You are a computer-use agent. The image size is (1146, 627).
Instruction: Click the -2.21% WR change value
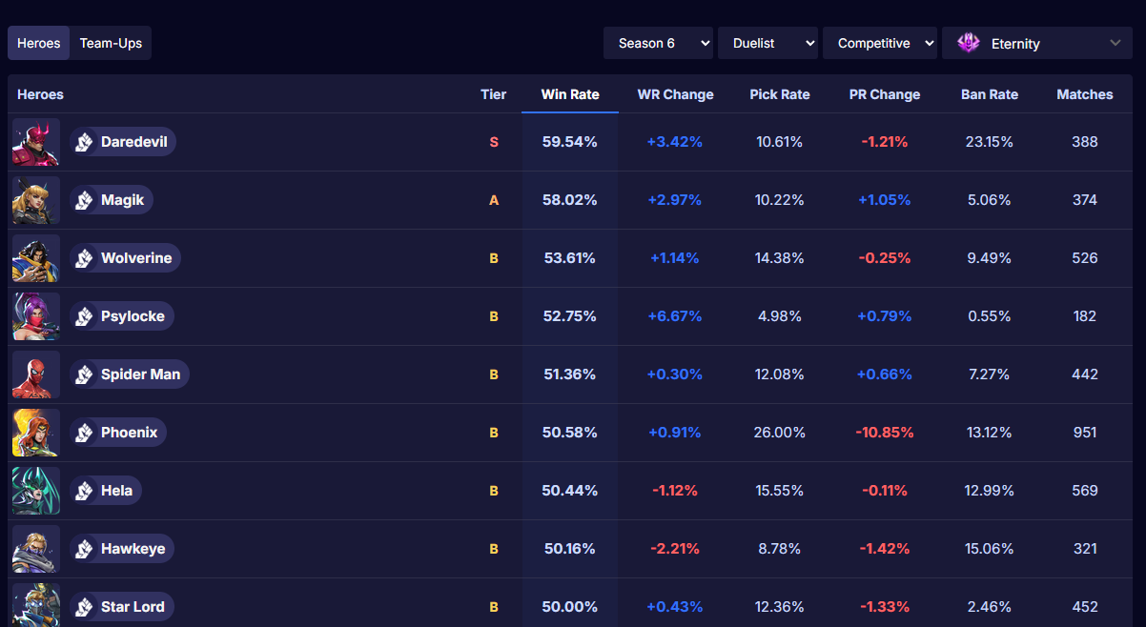[x=675, y=549]
